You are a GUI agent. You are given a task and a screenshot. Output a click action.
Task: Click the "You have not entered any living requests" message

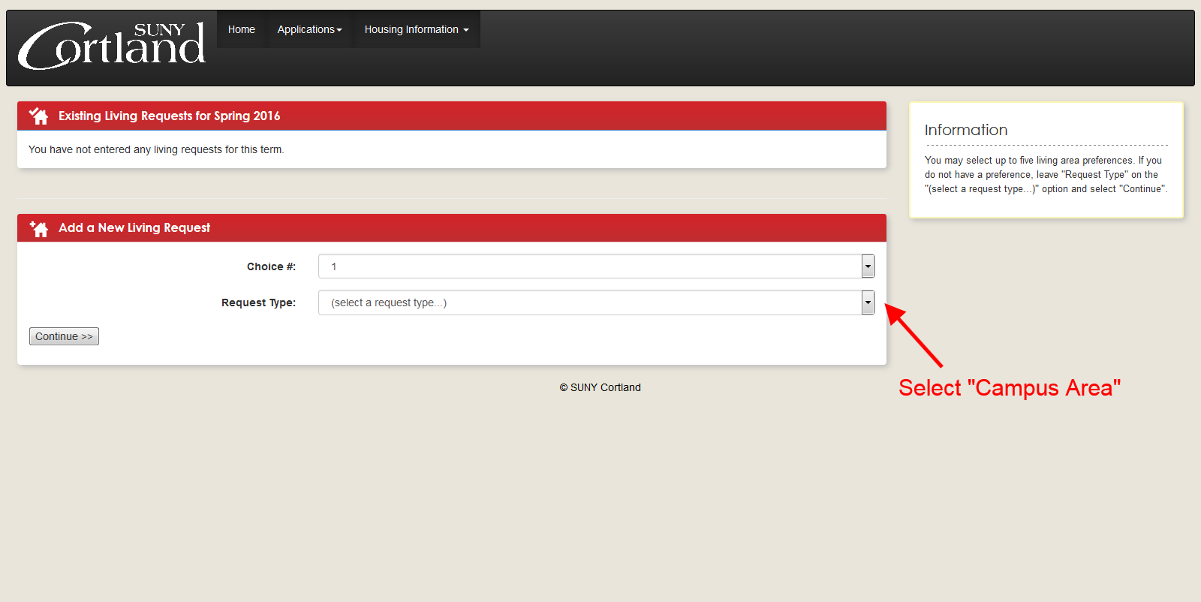point(156,149)
